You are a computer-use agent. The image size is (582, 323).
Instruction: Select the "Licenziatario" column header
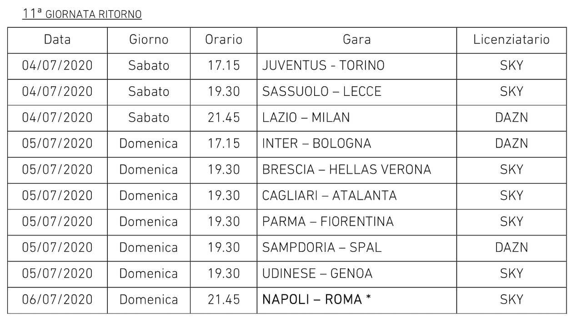coord(512,40)
